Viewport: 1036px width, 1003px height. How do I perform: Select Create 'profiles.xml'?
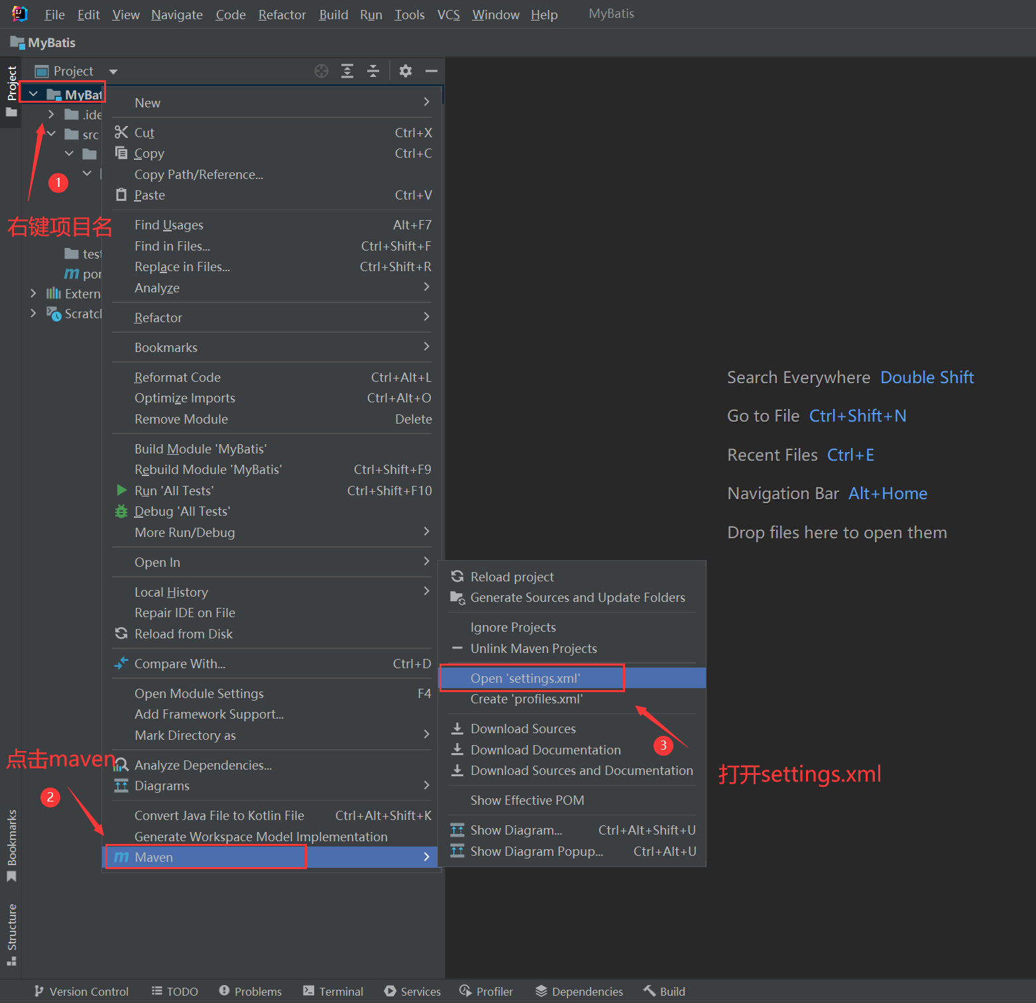pos(573,699)
